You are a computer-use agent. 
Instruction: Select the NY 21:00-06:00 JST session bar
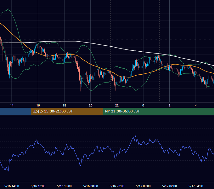tap(158, 111)
